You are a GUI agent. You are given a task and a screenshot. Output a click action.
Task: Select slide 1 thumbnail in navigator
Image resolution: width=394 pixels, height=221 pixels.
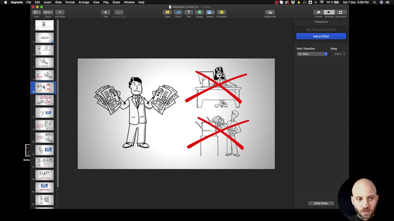click(44, 25)
